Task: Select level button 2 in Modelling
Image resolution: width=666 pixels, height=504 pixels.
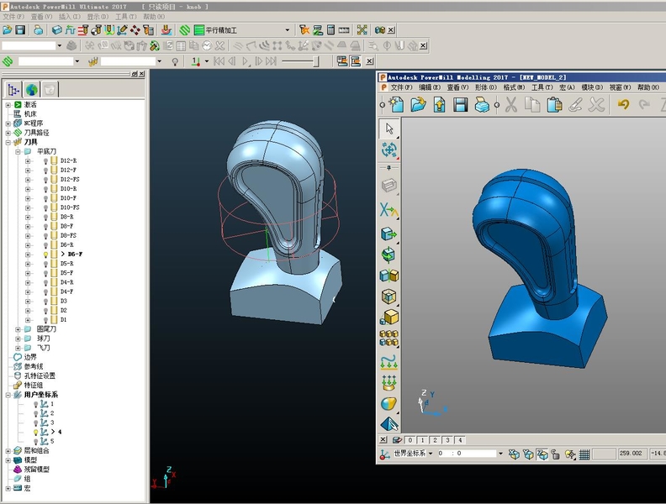Action: click(x=435, y=440)
